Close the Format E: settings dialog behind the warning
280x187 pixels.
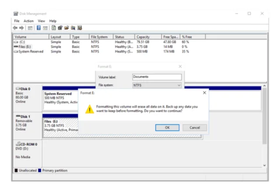(180, 67)
